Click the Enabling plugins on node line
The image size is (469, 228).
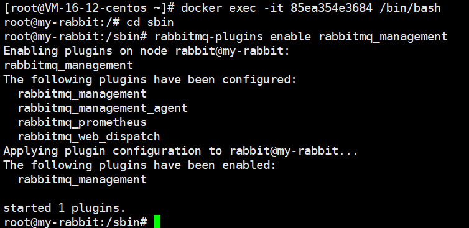point(147,51)
